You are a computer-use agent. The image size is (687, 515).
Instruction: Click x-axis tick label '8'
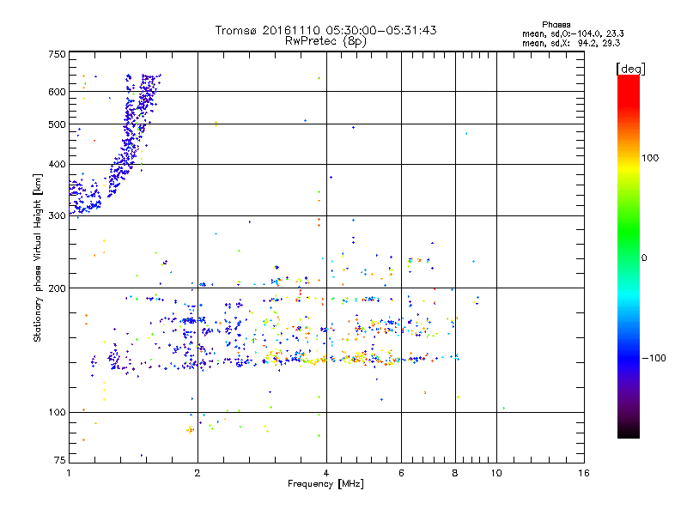[455, 473]
